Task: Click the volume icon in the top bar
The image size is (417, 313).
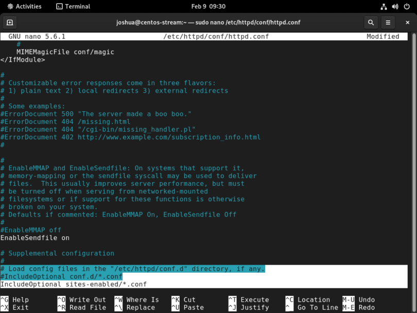Action: point(395,7)
